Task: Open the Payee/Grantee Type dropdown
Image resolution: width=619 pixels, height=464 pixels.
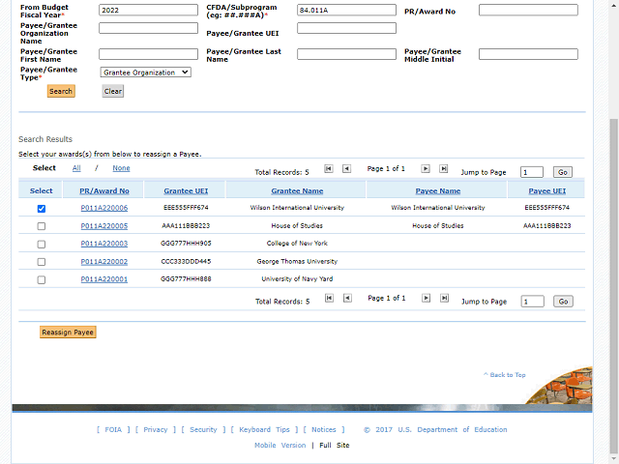Action: pos(145,72)
